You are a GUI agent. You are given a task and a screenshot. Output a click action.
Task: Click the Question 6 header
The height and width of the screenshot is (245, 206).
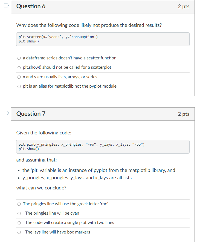coord(31,6)
